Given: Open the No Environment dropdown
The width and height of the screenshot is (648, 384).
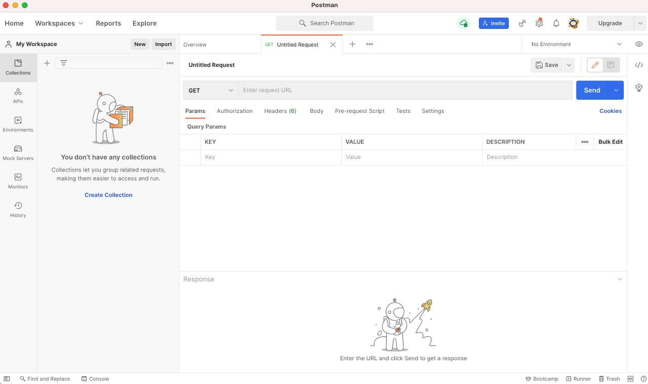Looking at the screenshot, I should 576,44.
